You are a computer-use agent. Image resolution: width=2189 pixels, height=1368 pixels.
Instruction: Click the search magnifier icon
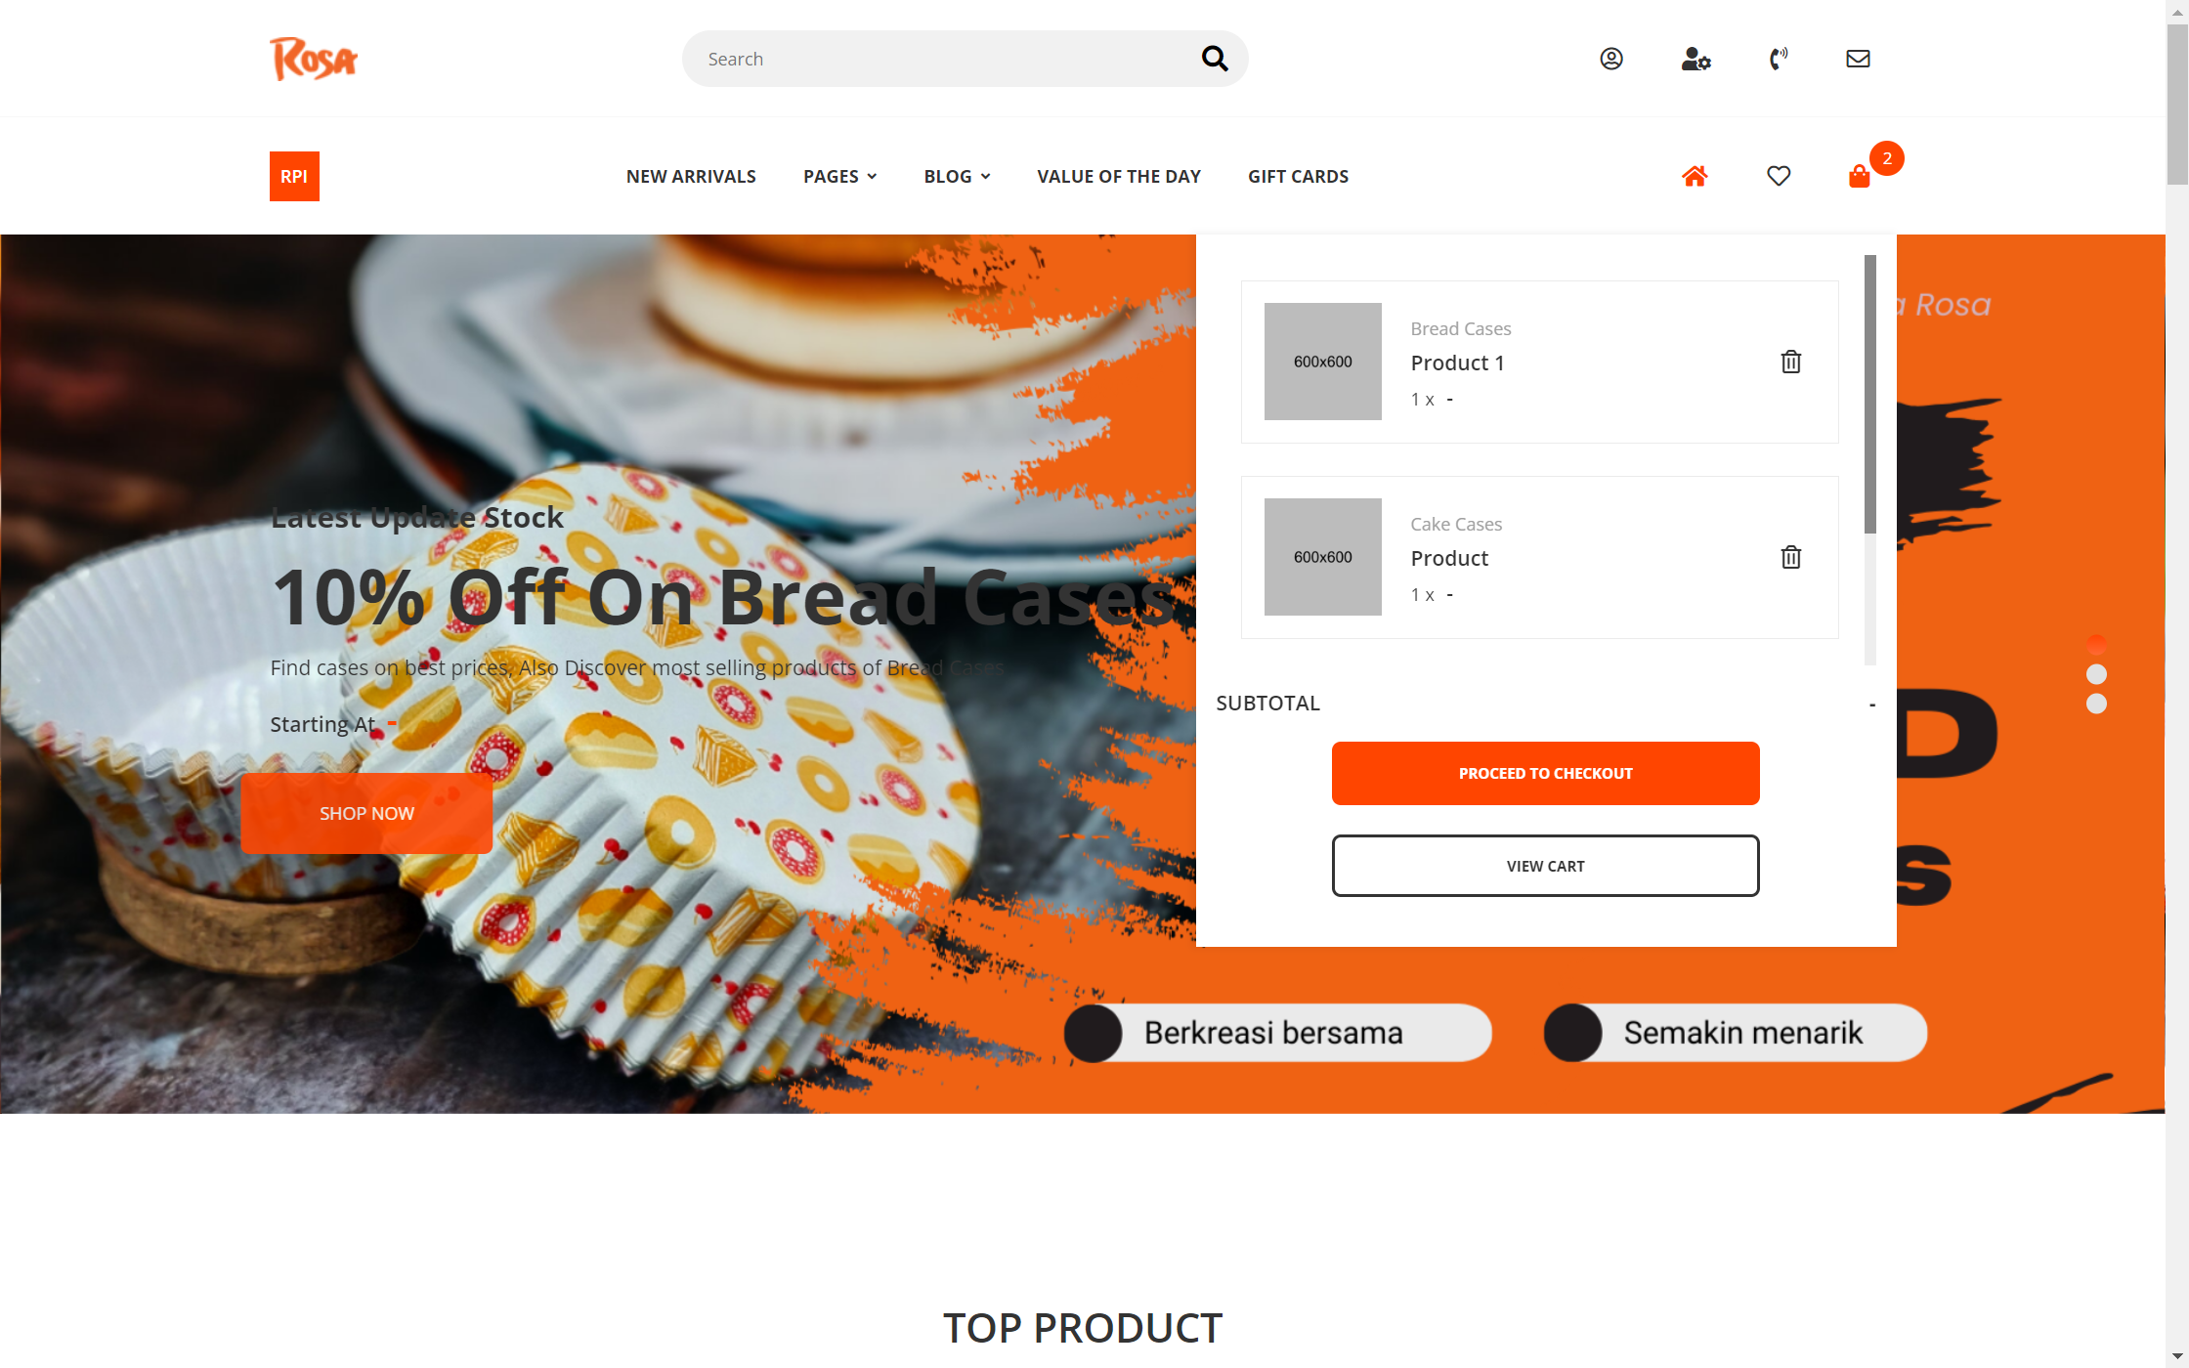pyautogui.click(x=1215, y=59)
